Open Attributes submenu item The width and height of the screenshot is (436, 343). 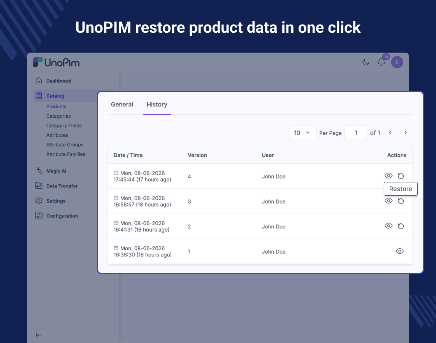click(x=57, y=135)
